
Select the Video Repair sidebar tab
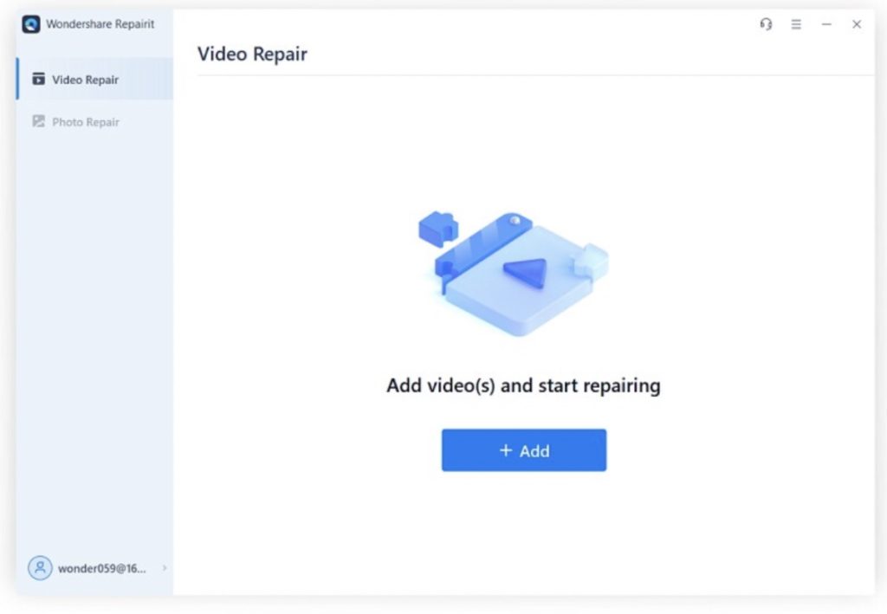point(95,79)
